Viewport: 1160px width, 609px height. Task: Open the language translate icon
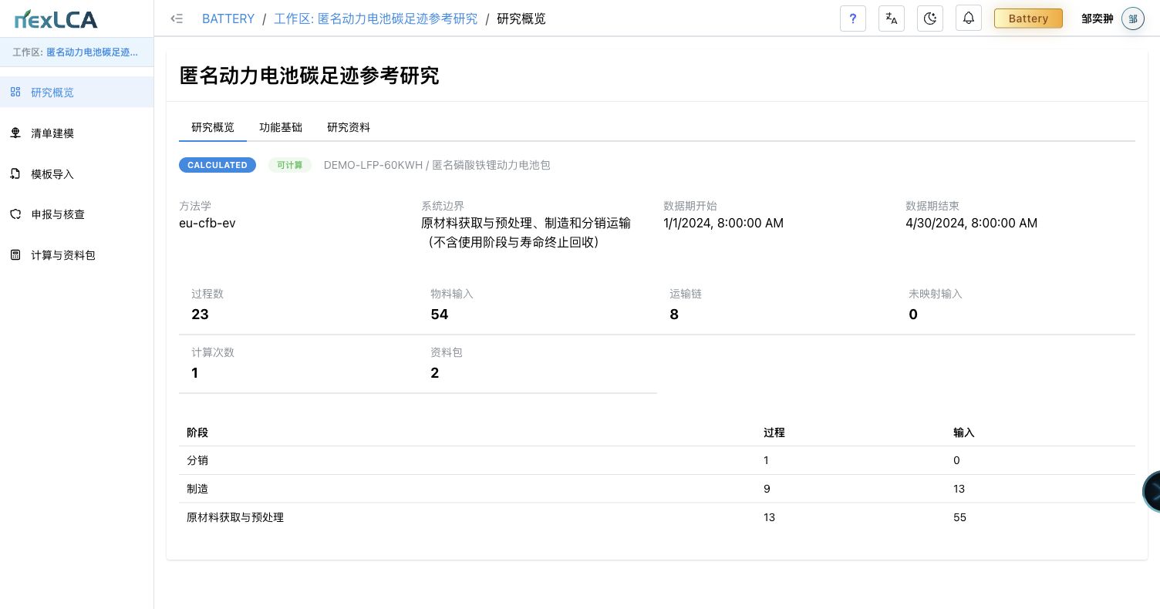tap(892, 19)
